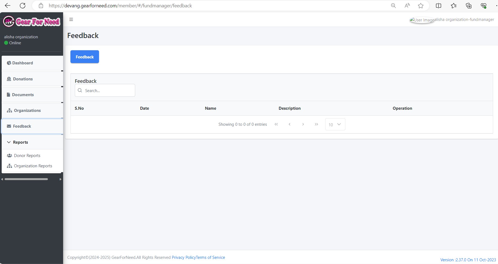Select Feedback in sidebar menu
This screenshot has height=264, width=498.
point(32,126)
